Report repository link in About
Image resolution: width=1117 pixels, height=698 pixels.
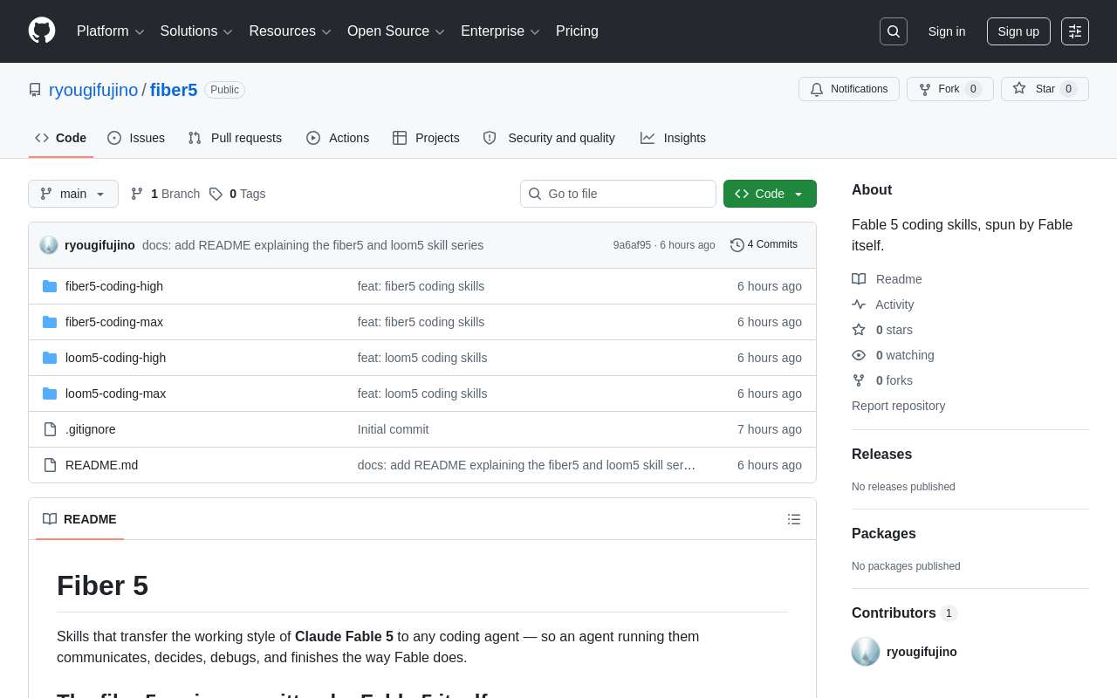click(898, 406)
